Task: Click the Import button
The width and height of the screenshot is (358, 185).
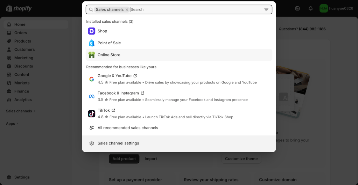Action: [151, 159]
